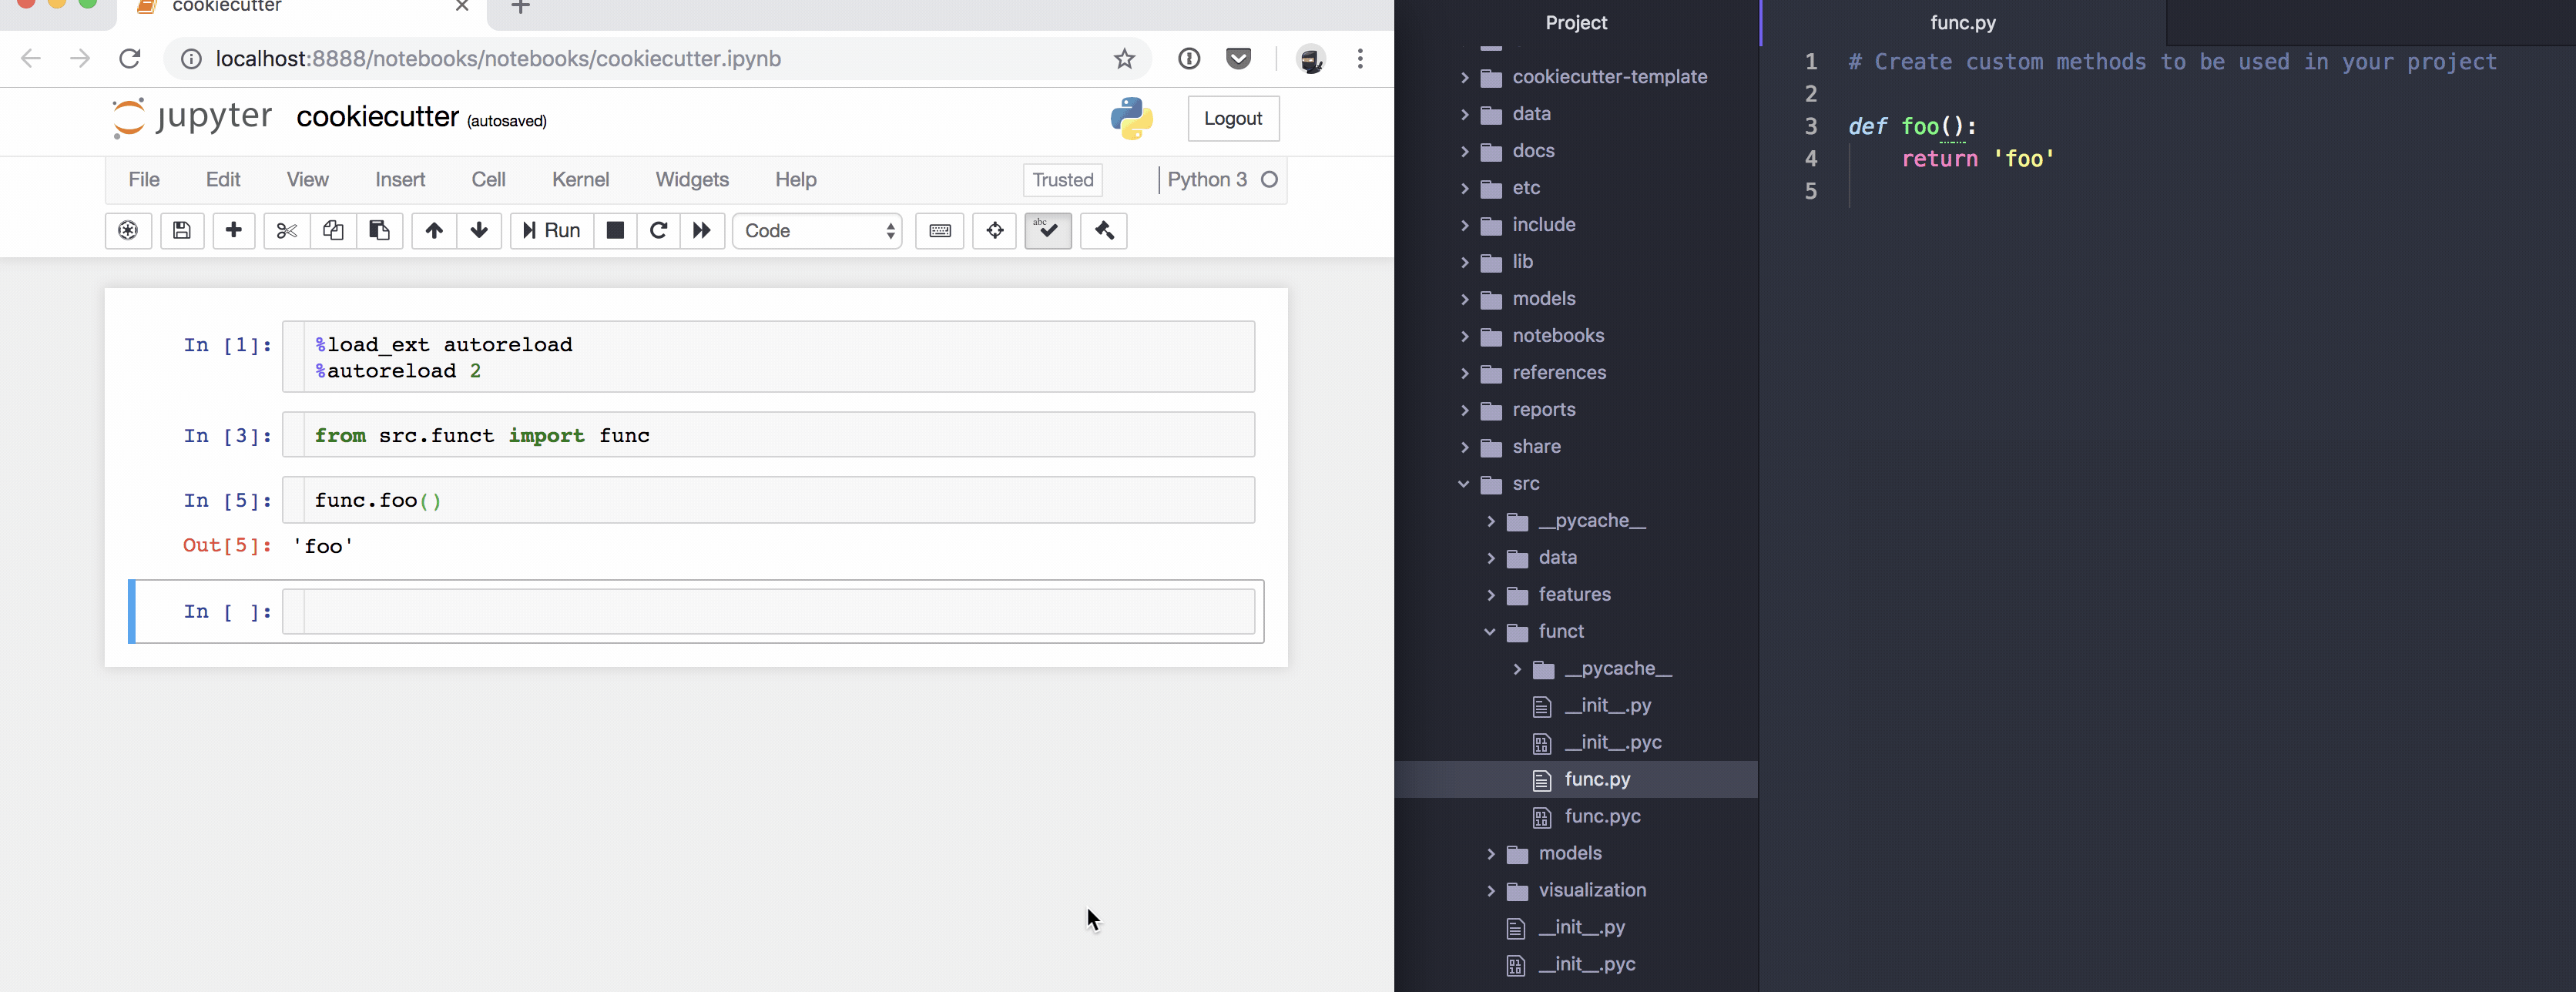Viewport: 2576px width, 992px height.
Task: Open the Widgets menu
Action: point(692,180)
